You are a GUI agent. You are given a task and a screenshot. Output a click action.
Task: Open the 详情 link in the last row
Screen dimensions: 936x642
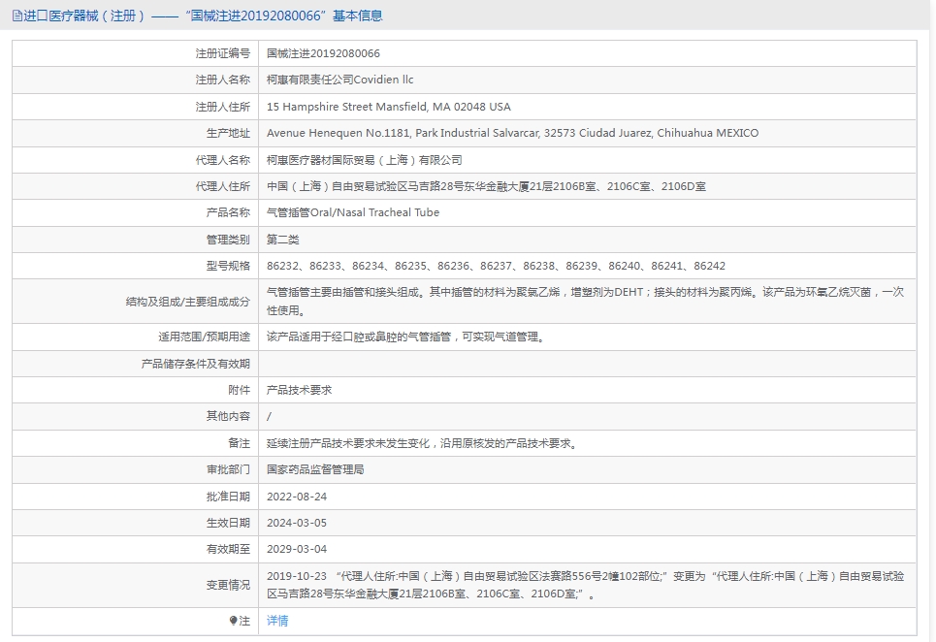click(277, 621)
